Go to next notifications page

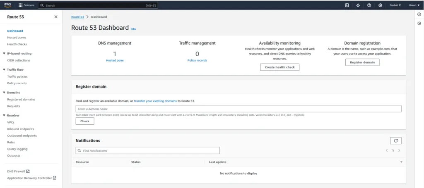399,150
